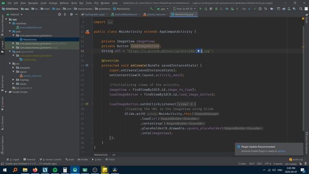Click the GlideDemo breadcrumb
Viewport: 309px width, 174px height.
click(x=10, y=9)
